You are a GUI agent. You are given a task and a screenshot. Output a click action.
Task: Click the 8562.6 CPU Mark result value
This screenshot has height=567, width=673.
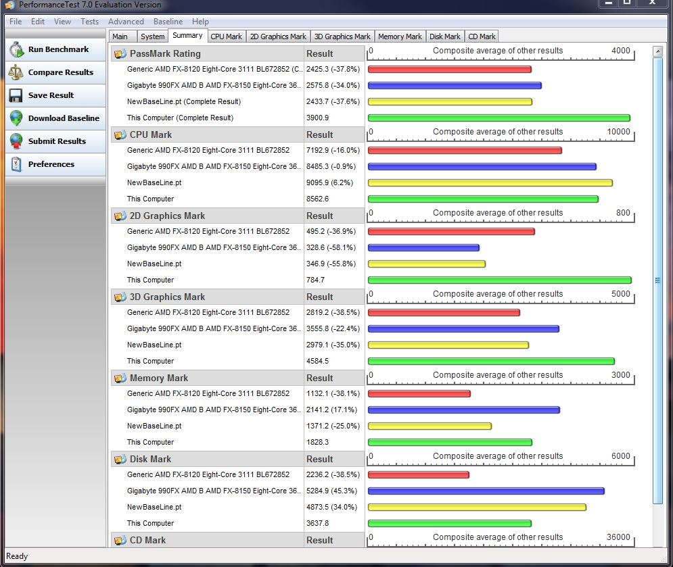click(318, 199)
